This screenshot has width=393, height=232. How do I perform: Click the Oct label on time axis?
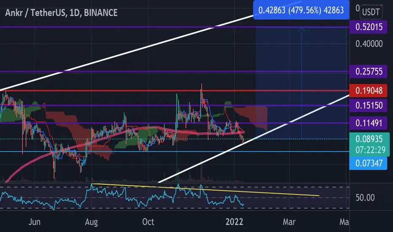pyautogui.click(x=148, y=222)
